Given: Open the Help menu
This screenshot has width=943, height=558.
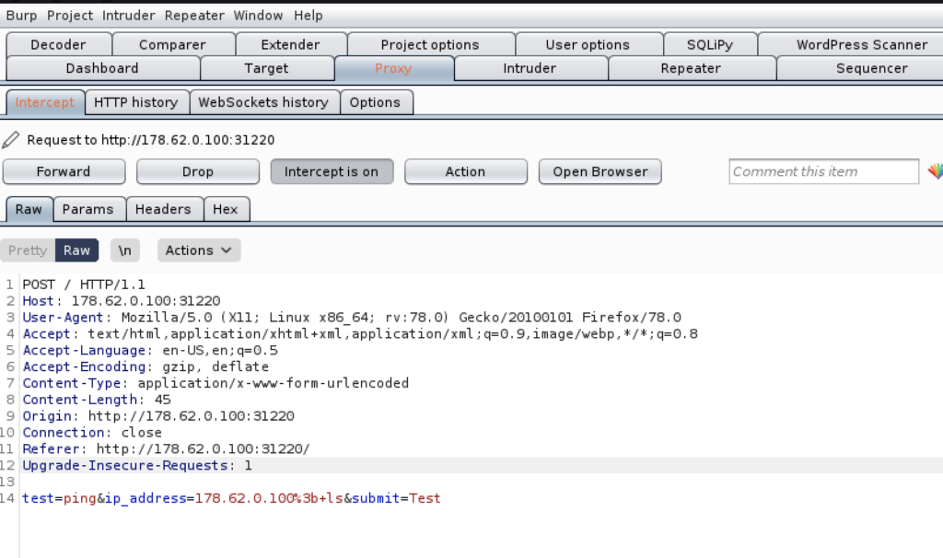Looking at the screenshot, I should (308, 16).
